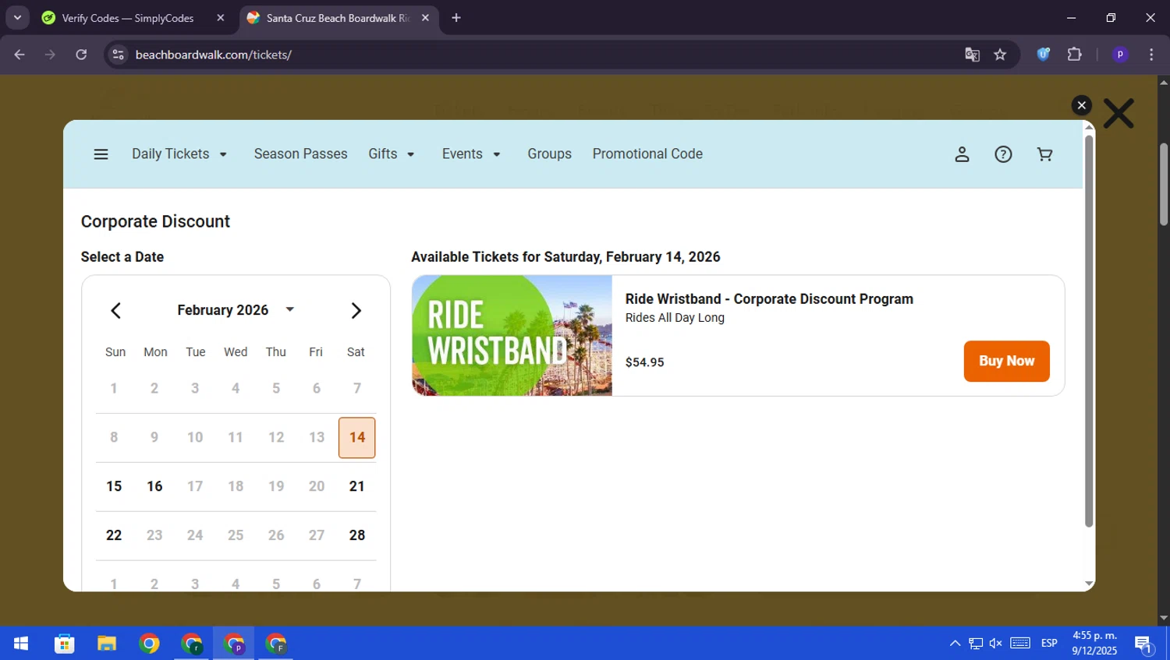Select the Ride Wristband thumbnail image

click(x=512, y=336)
